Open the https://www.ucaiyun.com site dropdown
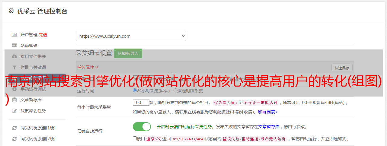Image resolution: width=387 pixels, height=146 pixels. tap(131, 36)
